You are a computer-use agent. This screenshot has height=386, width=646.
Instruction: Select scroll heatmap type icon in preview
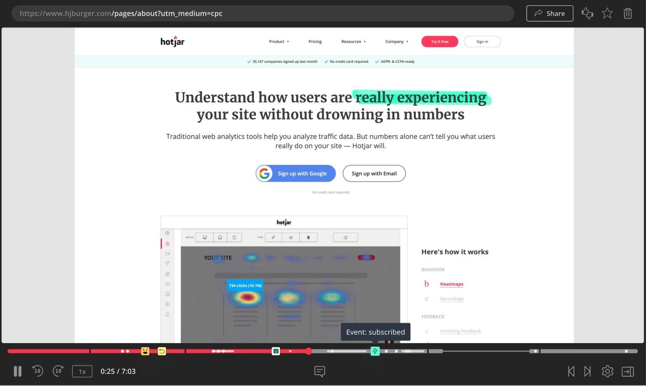(x=308, y=238)
